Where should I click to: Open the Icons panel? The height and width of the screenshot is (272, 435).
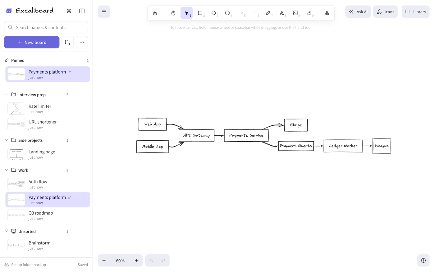click(x=385, y=12)
